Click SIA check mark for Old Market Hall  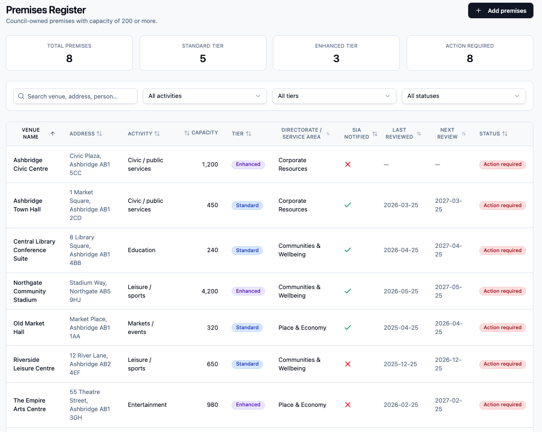tap(348, 328)
